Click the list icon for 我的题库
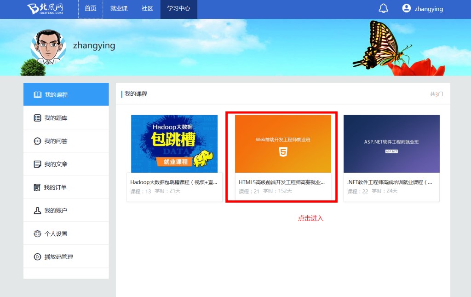The width and height of the screenshot is (471, 297). point(38,118)
